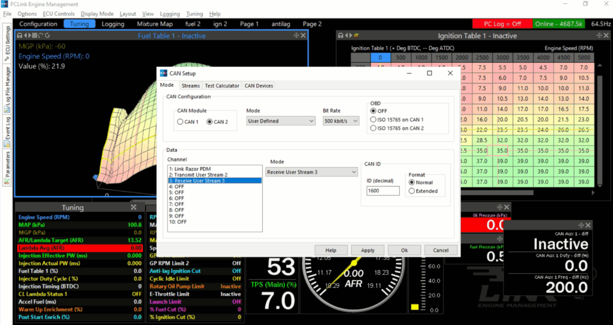Switch to the antilag page tab
Viewport: 613px width, 325px height.
281,24
